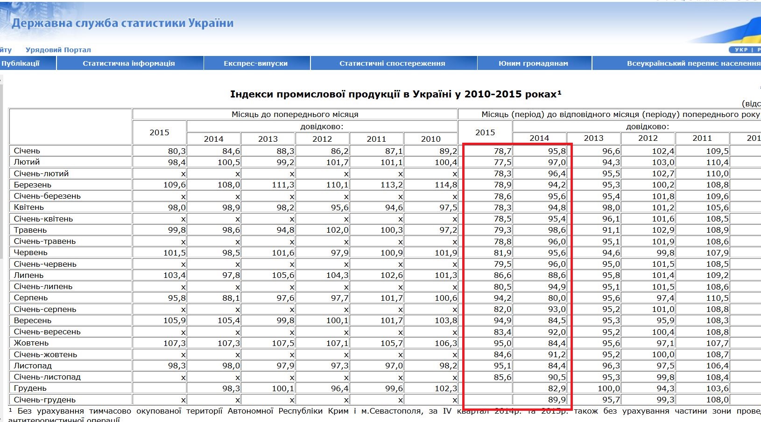The height and width of the screenshot is (422, 761).
Task: Go to Статистичні спостереження section
Action: (x=392, y=63)
